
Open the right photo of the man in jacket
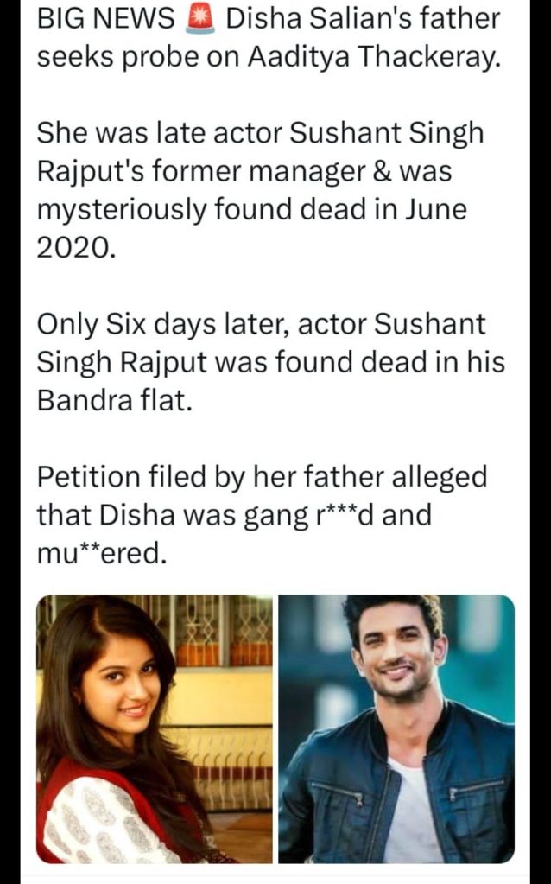coord(396,728)
